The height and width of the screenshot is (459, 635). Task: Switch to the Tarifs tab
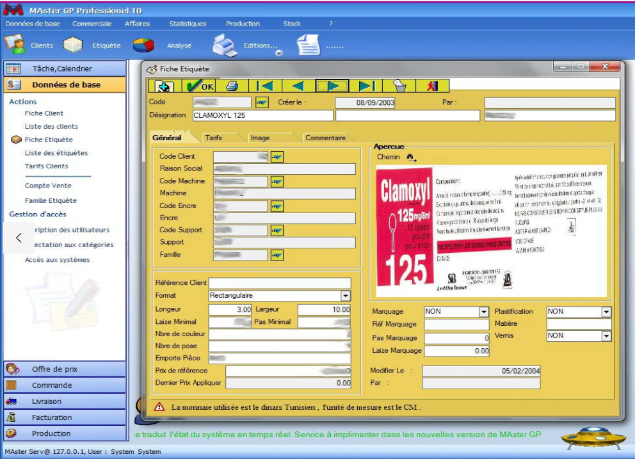[x=213, y=138]
